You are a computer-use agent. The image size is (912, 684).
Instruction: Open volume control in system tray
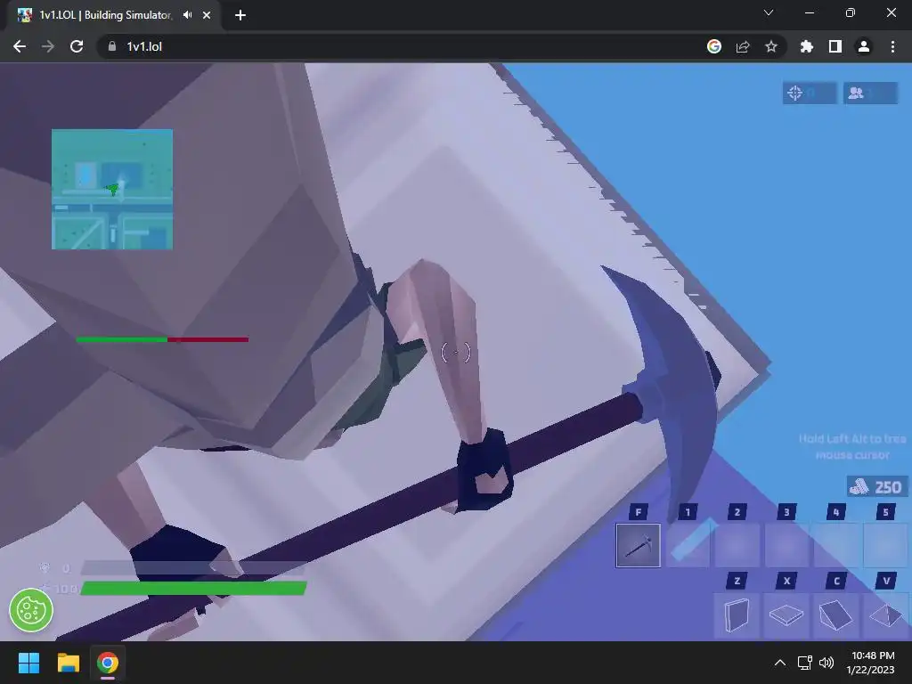coord(826,663)
